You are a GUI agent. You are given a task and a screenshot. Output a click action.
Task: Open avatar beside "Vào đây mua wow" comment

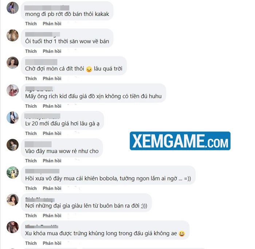[x=12, y=145]
